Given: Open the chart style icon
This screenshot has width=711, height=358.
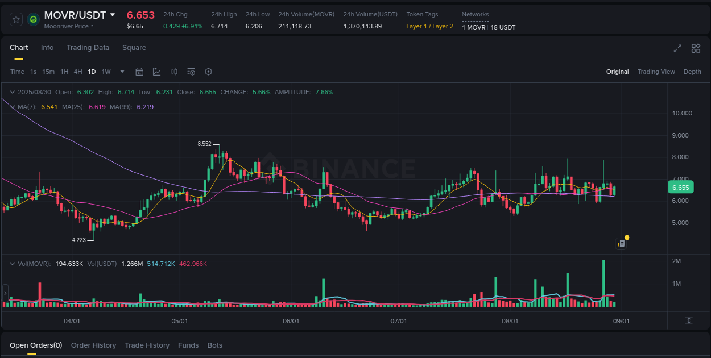Looking at the screenshot, I should (156, 72).
